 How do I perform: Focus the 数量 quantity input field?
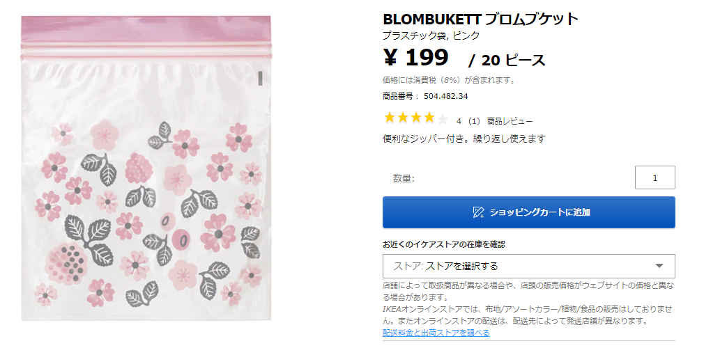tap(654, 177)
